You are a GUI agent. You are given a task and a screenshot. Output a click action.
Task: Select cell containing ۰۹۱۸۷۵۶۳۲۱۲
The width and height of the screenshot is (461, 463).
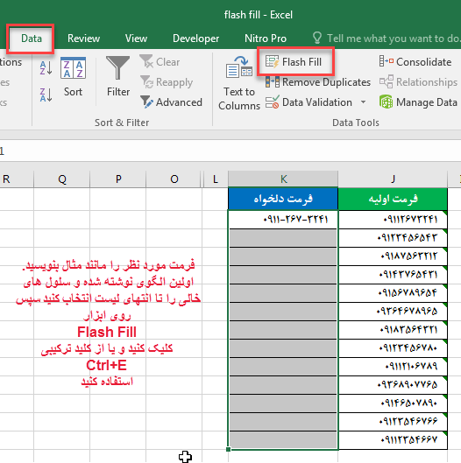(x=393, y=256)
